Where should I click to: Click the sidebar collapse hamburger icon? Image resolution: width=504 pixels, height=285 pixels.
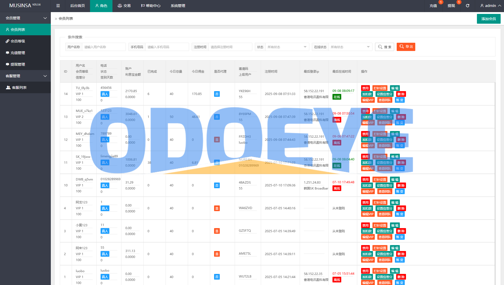[x=58, y=6]
